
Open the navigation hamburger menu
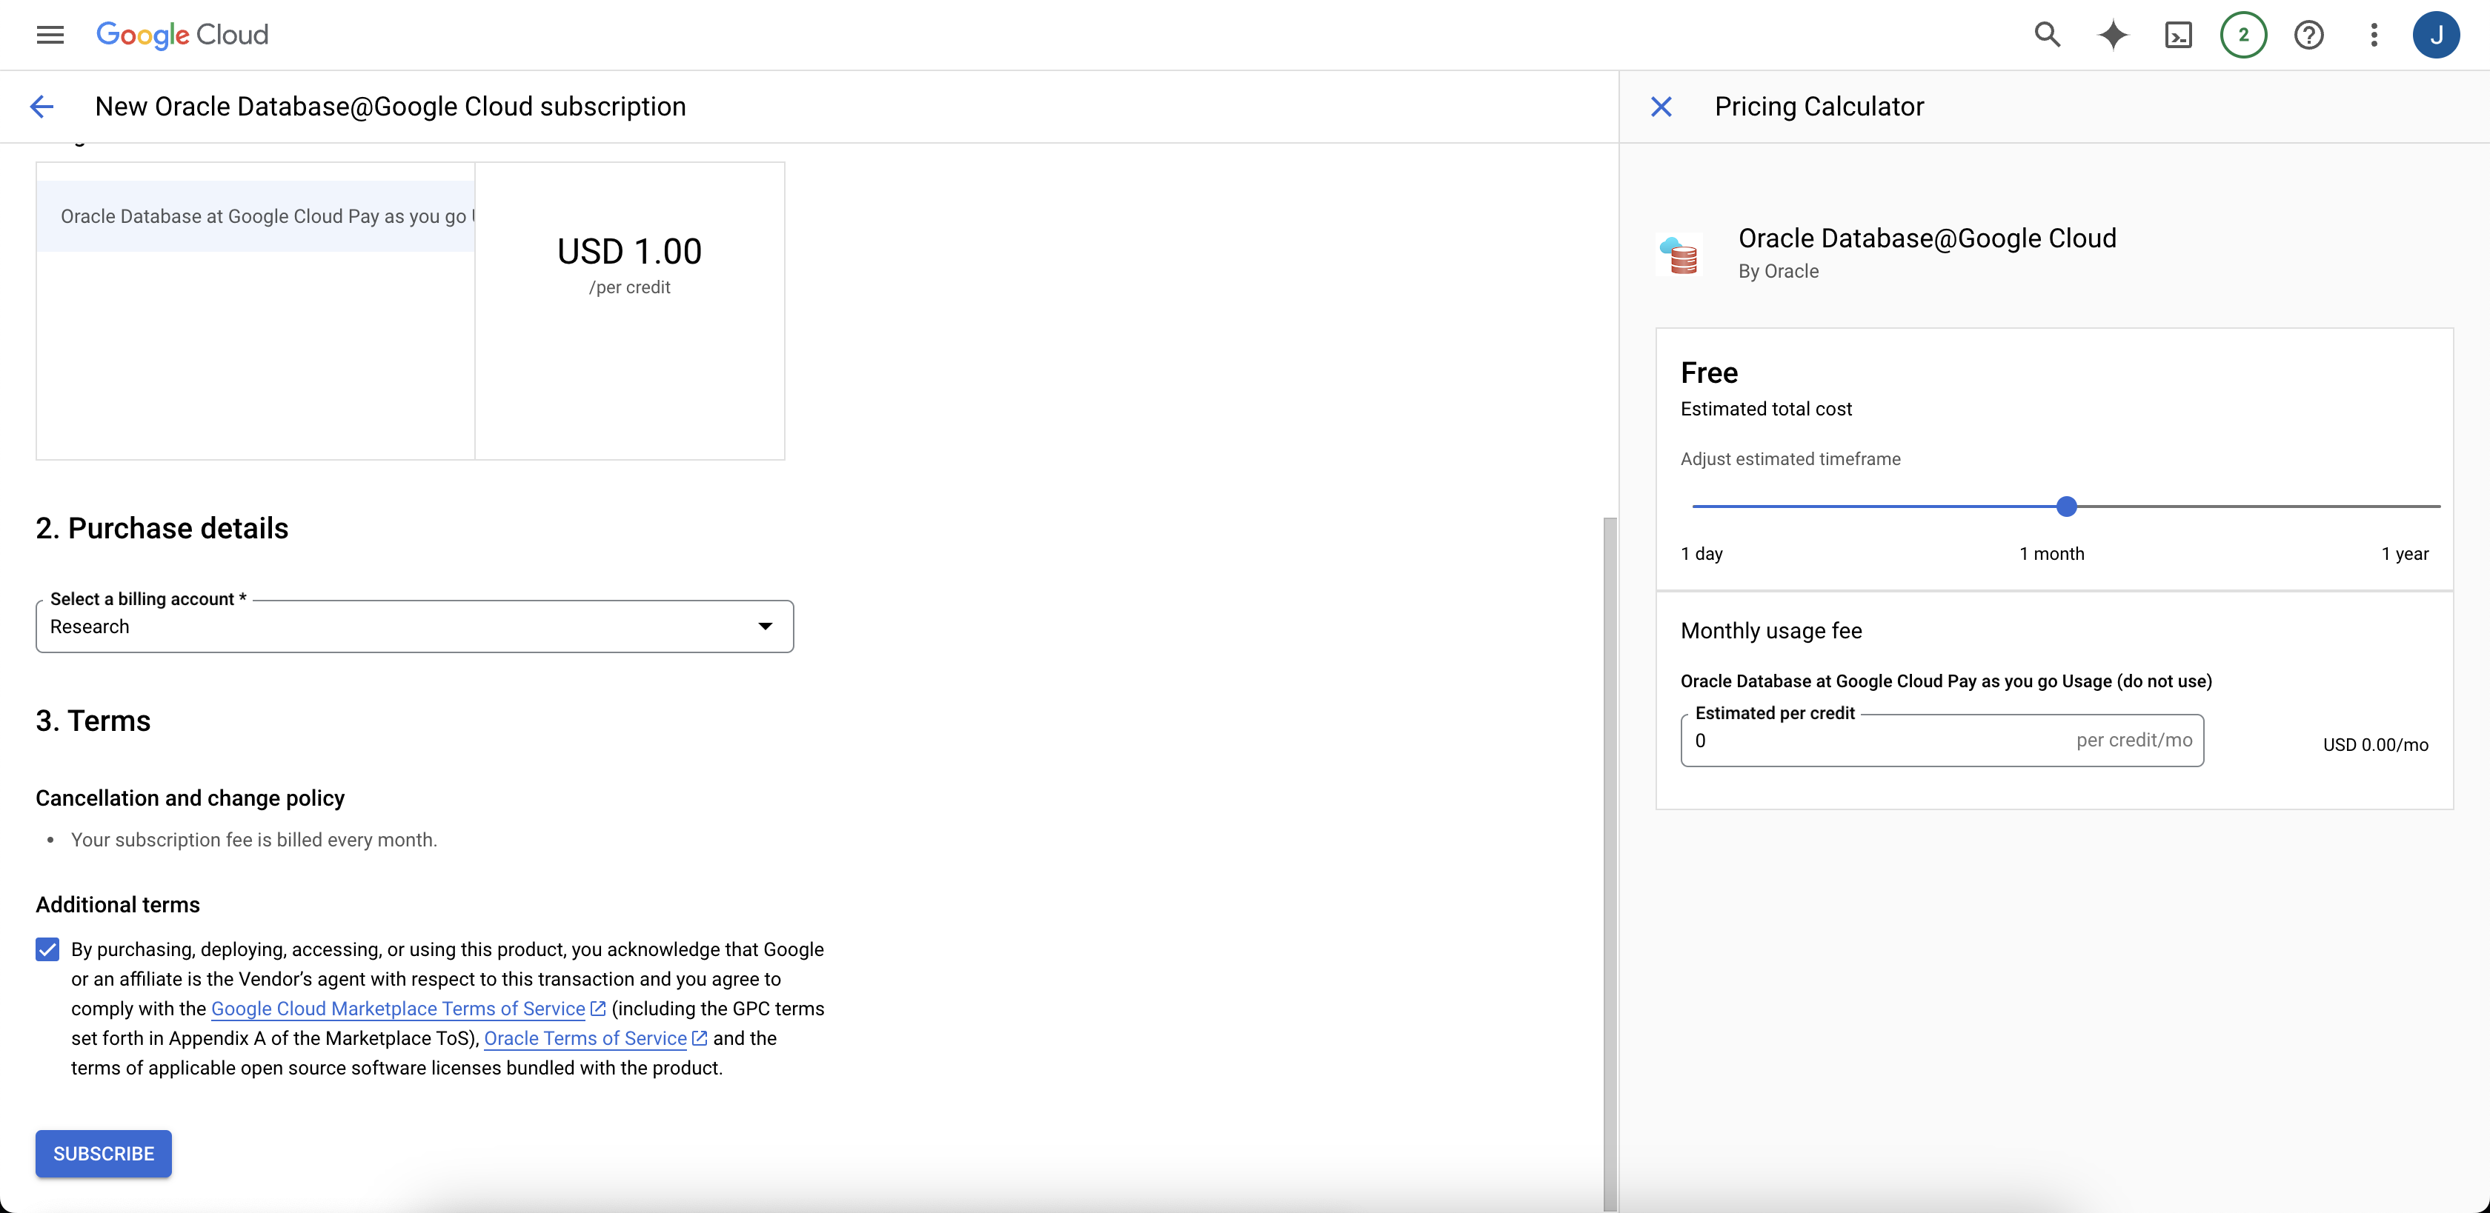[x=50, y=35]
